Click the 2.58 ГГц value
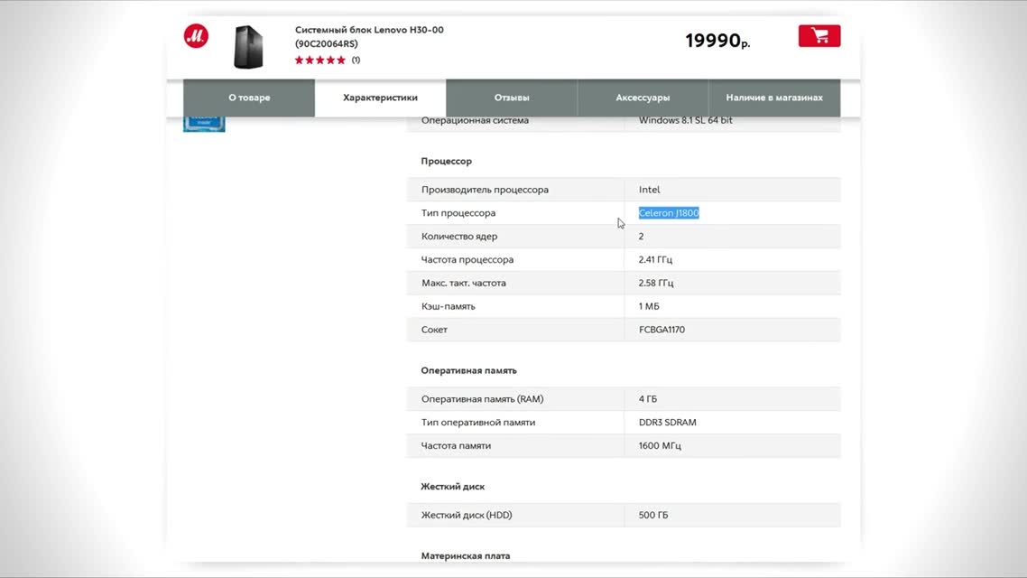 point(656,283)
